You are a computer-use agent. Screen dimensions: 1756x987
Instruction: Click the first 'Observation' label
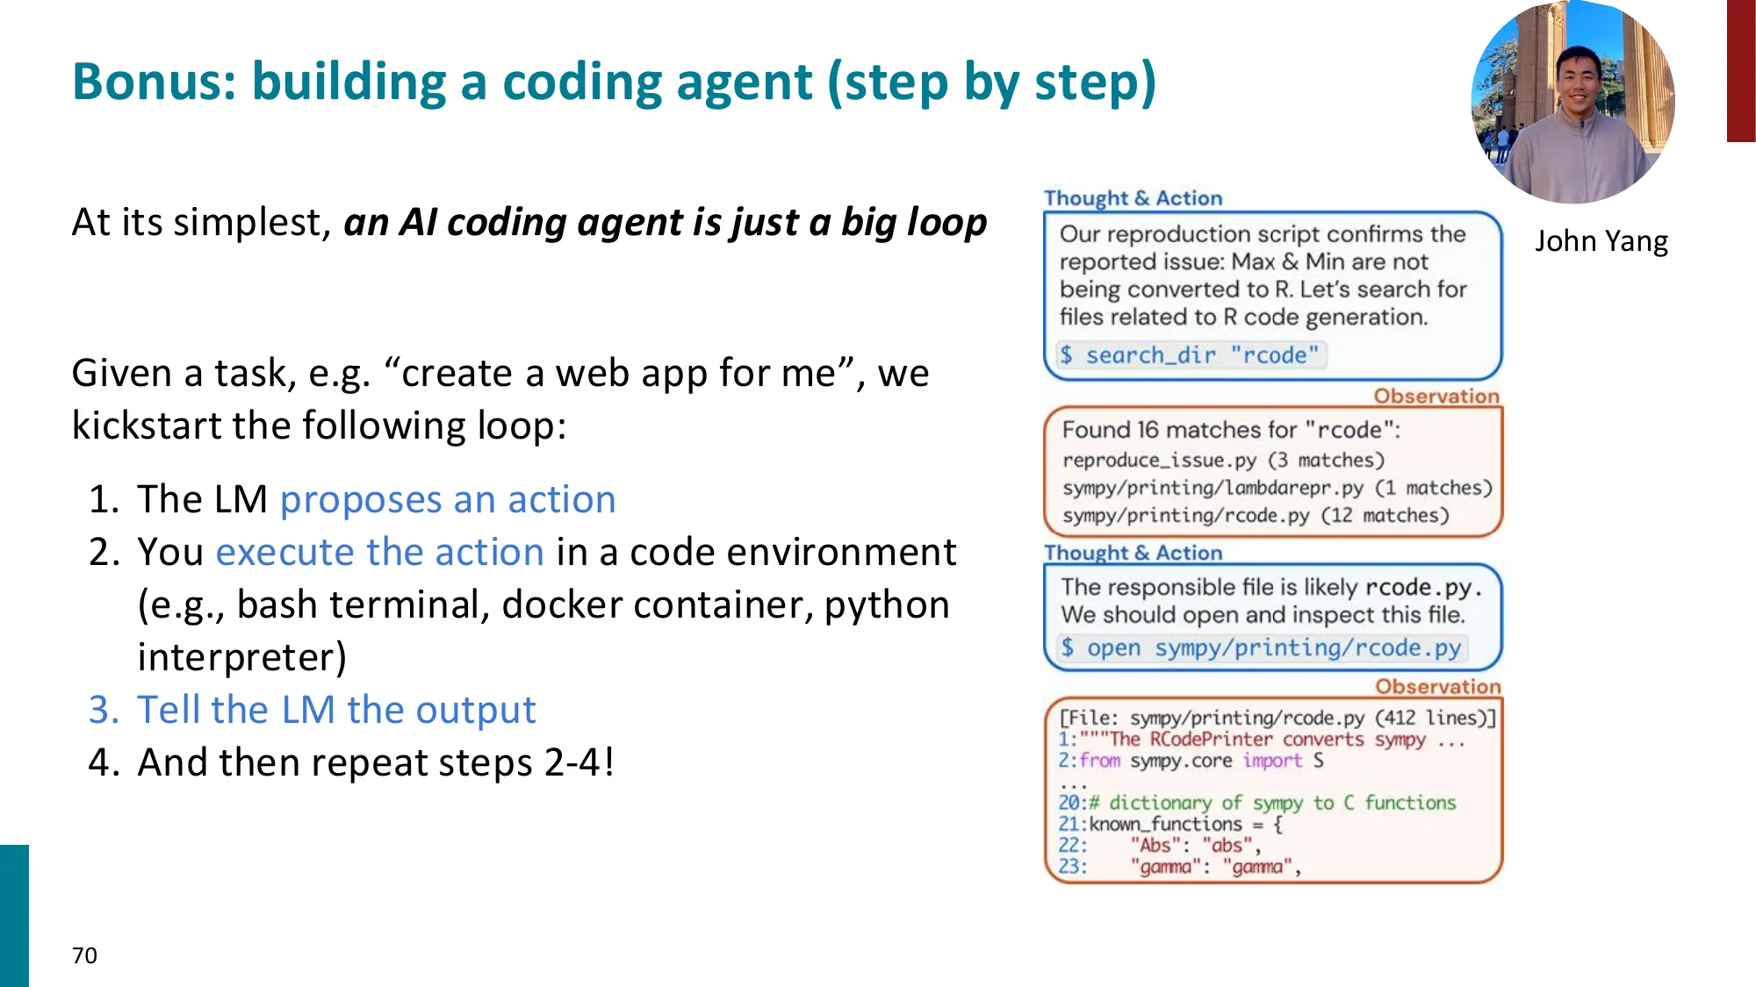[1436, 396]
